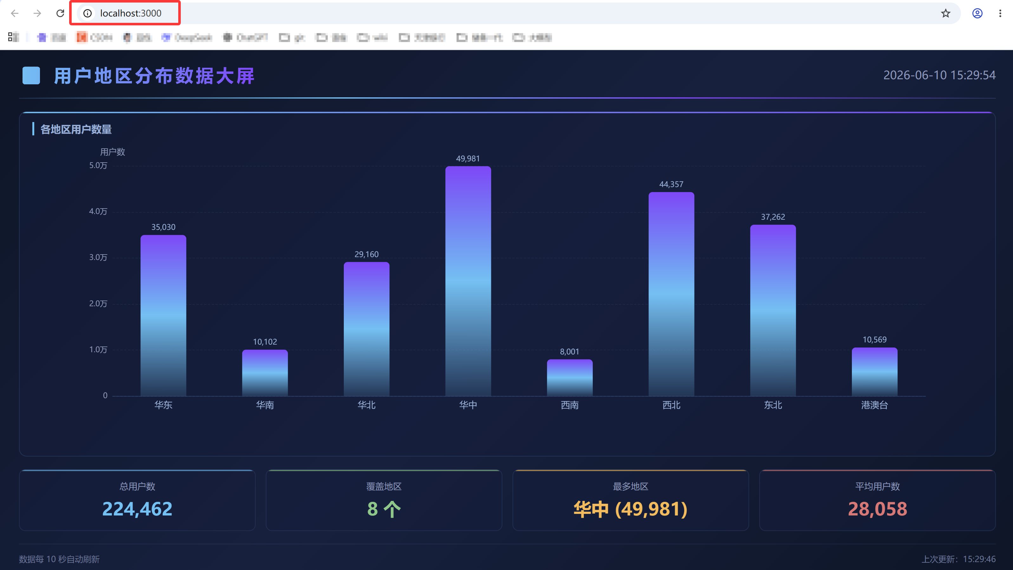The width and height of the screenshot is (1013, 570).
Task: Click the 用户地区分布数据大屏 title
Action: click(x=154, y=76)
